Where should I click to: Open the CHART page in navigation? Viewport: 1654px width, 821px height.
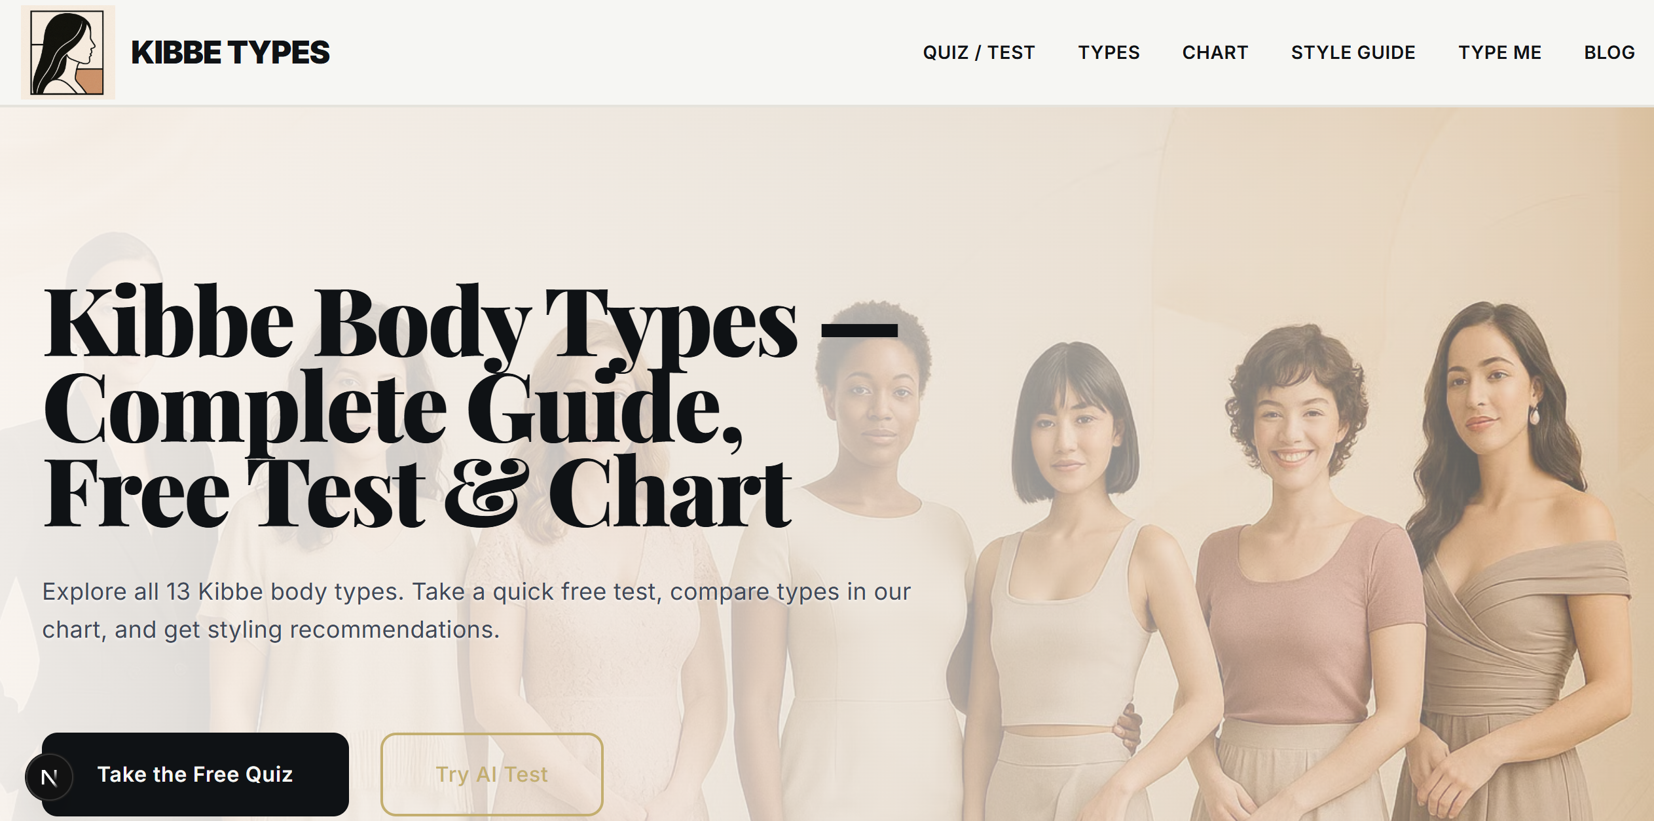[x=1215, y=52]
